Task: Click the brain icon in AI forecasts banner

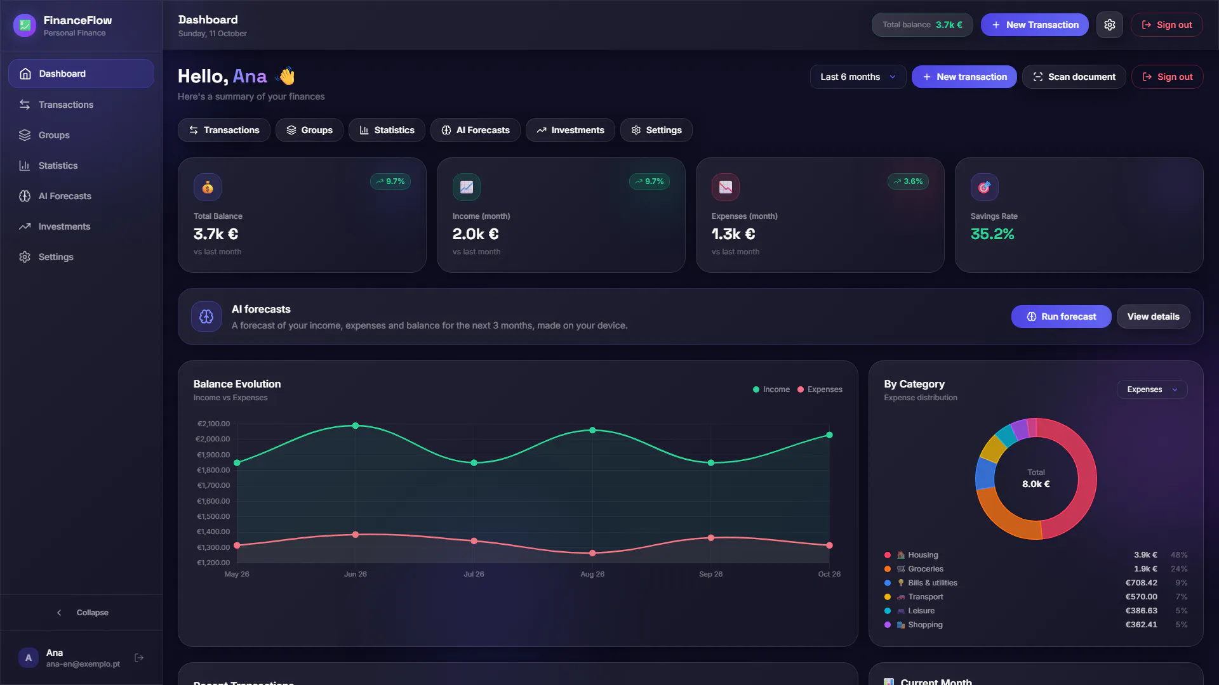Action: pyautogui.click(x=206, y=316)
